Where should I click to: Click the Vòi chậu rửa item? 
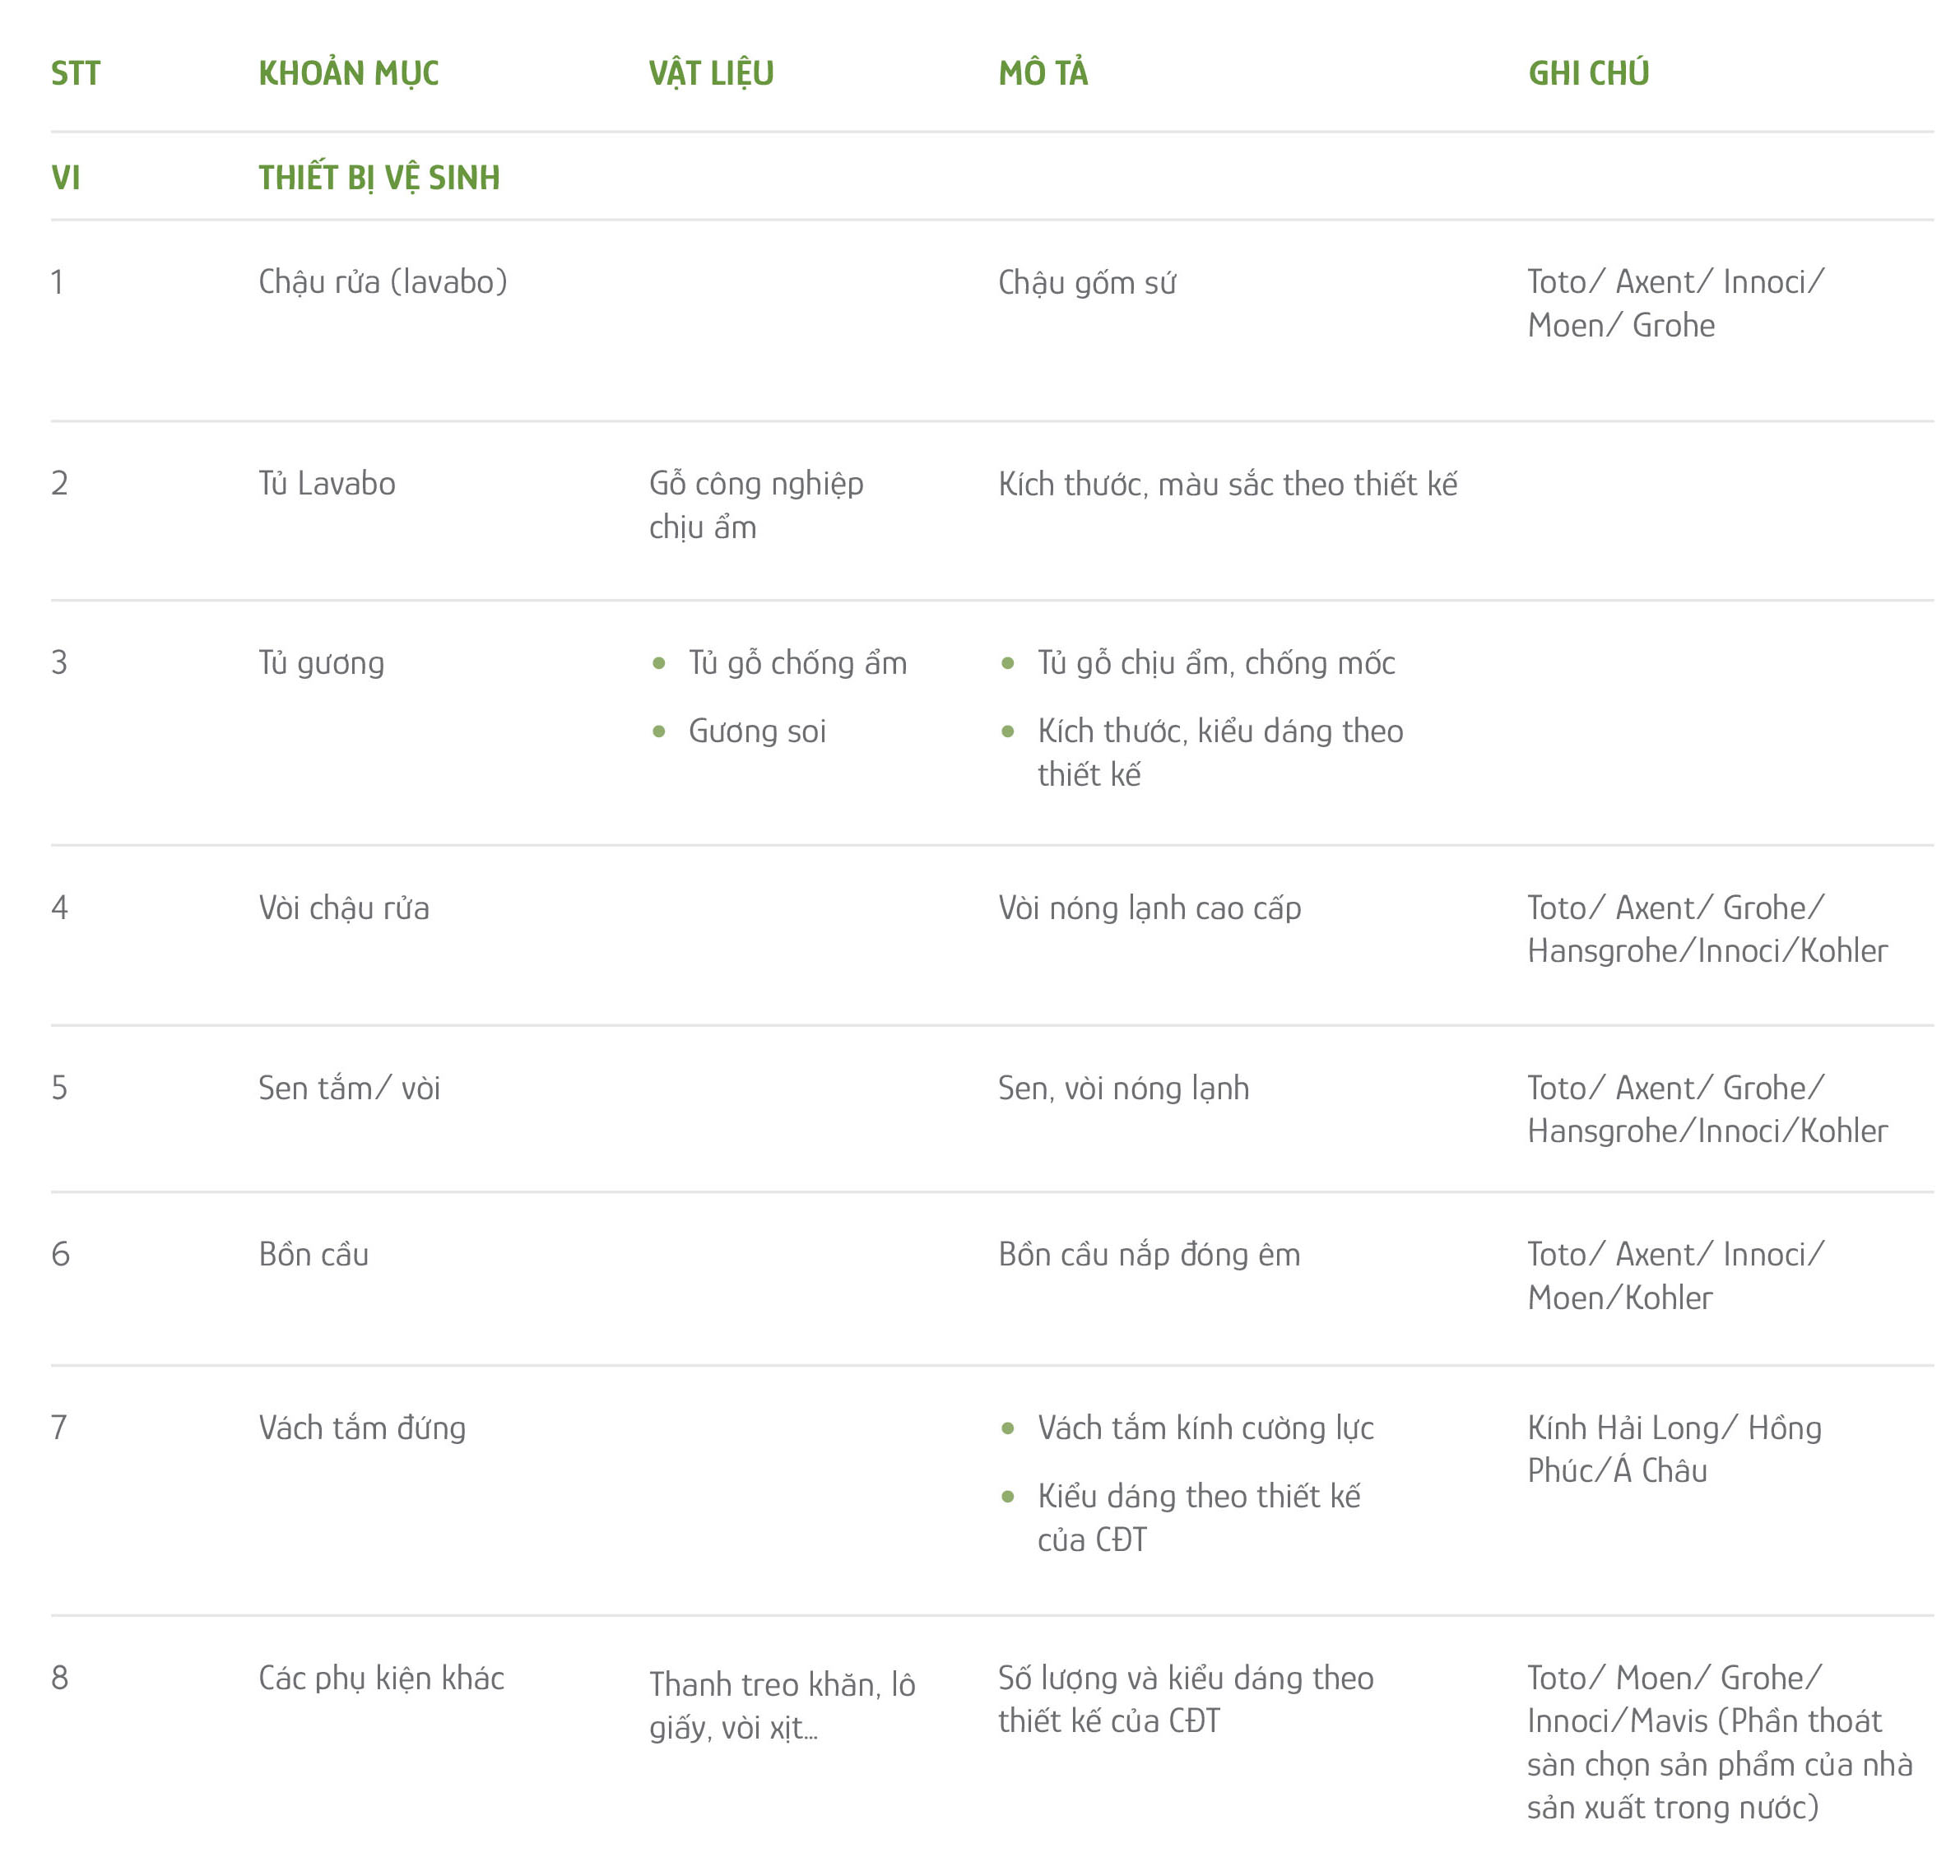click(344, 908)
